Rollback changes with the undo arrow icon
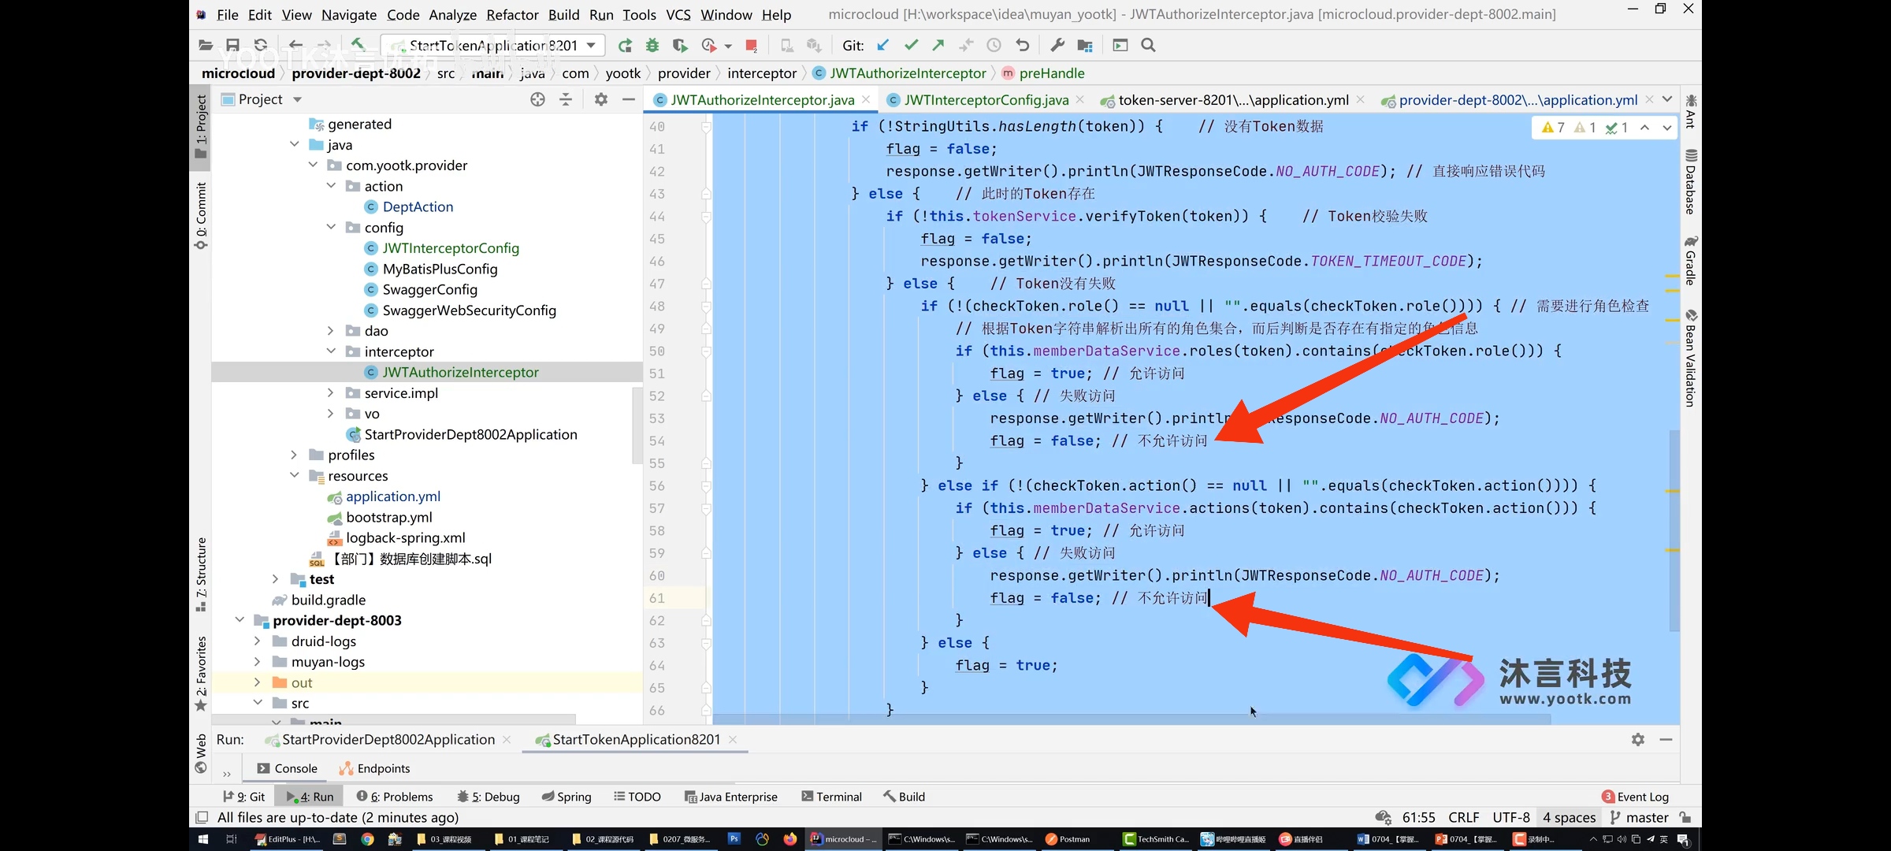This screenshot has width=1891, height=851. [x=1022, y=45]
